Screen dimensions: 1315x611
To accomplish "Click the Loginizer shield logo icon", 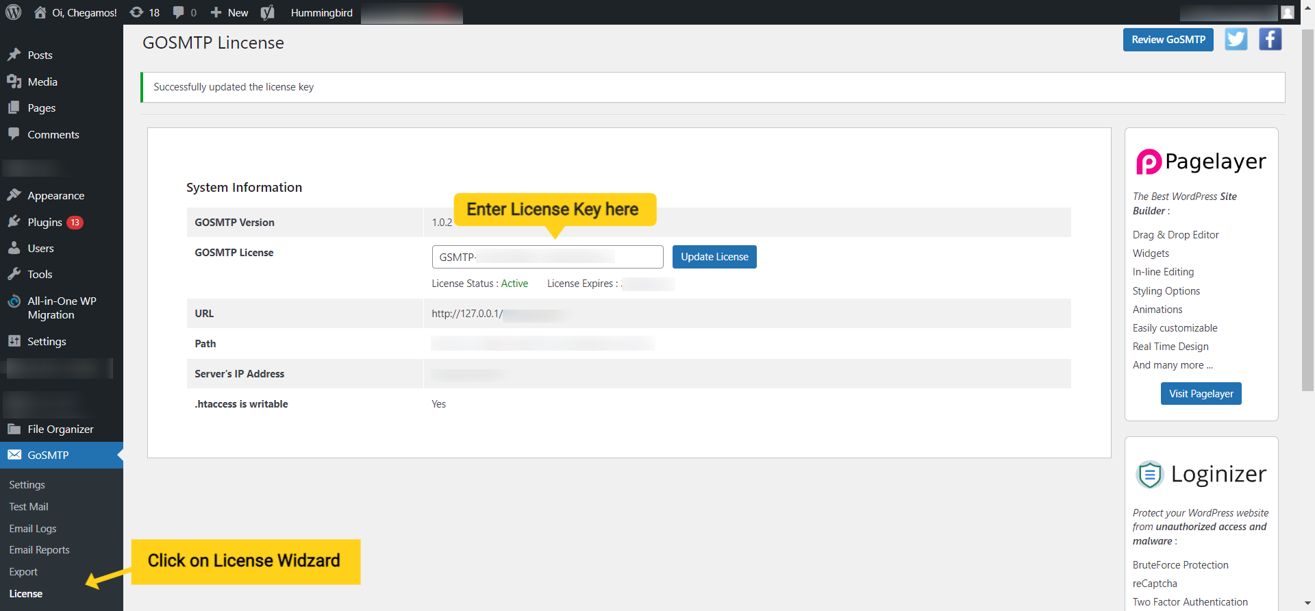I will [1150, 474].
